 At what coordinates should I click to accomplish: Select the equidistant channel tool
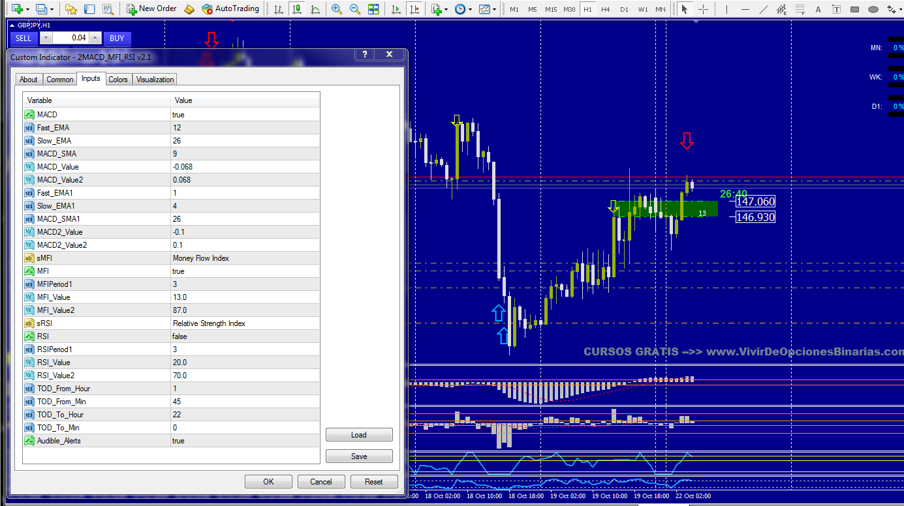pyautogui.click(x=781, y=9)
